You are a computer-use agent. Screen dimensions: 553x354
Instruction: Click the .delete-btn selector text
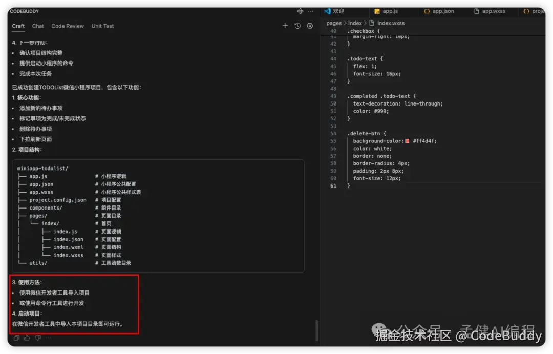364,134
